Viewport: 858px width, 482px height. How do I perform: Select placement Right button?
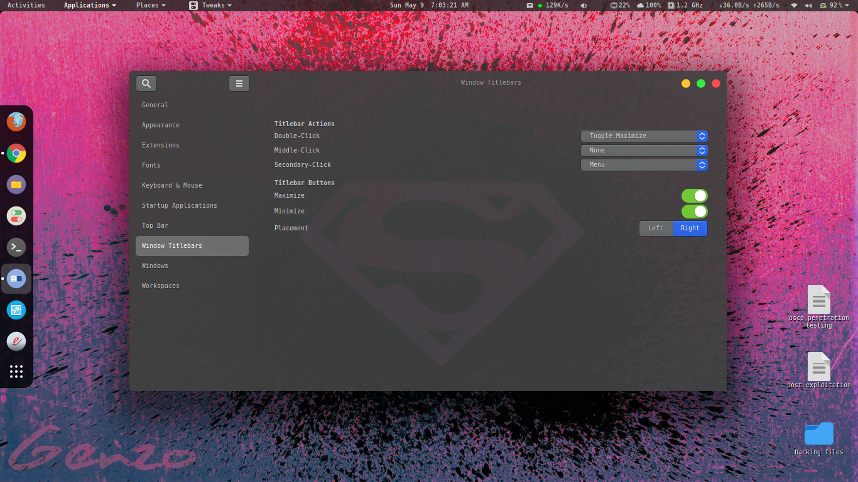690,228
